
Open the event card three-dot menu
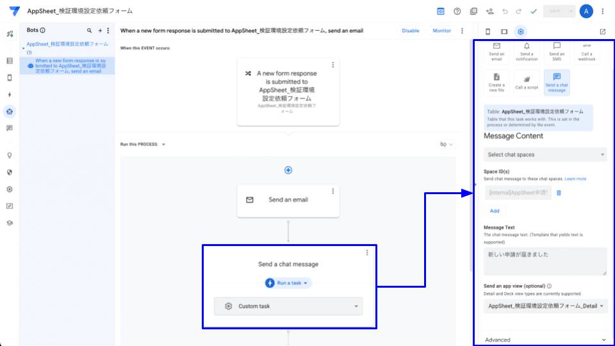[x=332, y=65]
